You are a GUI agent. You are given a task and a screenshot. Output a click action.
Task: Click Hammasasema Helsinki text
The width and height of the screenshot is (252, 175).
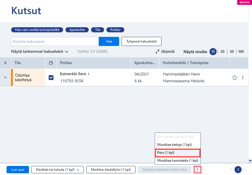pyautogui.click(x=184, y=81)
